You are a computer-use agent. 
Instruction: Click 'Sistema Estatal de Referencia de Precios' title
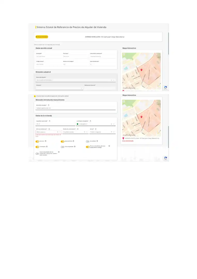pyautogui.click(x=71, y=27)
